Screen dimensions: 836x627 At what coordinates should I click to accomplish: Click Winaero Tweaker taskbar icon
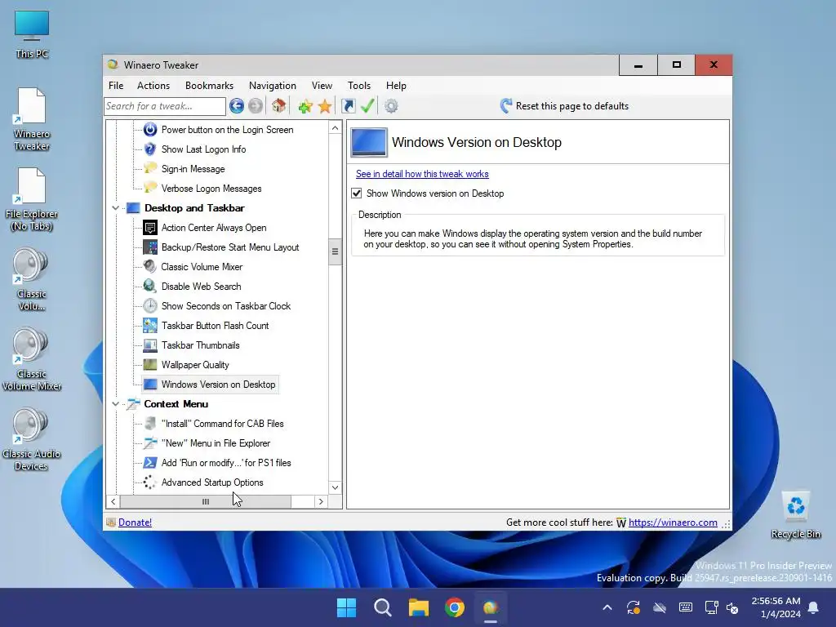click(491, 607)
